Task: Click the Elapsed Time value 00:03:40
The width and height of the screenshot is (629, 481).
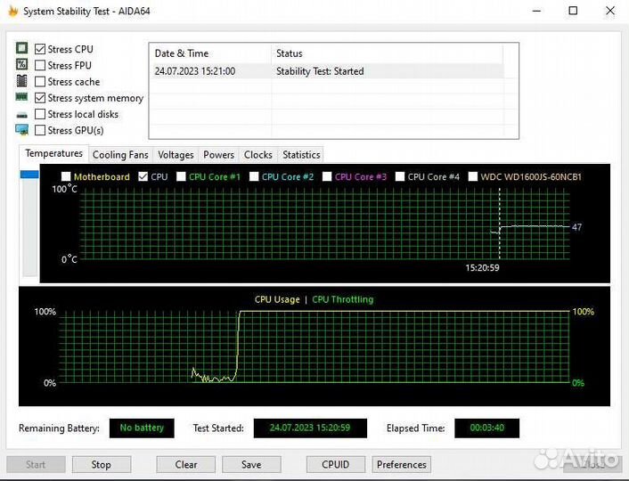Action: coord(487,428)
